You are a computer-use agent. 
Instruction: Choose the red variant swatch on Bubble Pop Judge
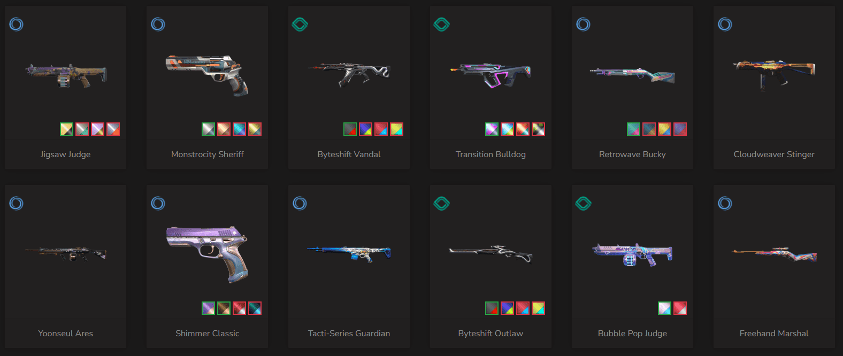pyautogui.click(x=680, y=308)
